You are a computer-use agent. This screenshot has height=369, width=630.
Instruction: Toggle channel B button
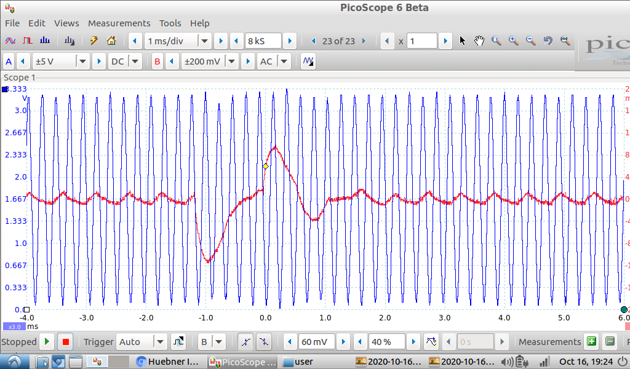pos(157,61)
